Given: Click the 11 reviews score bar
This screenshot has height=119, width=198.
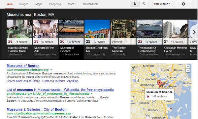Looking at the screenshot, I should click(x=175, y=42).
